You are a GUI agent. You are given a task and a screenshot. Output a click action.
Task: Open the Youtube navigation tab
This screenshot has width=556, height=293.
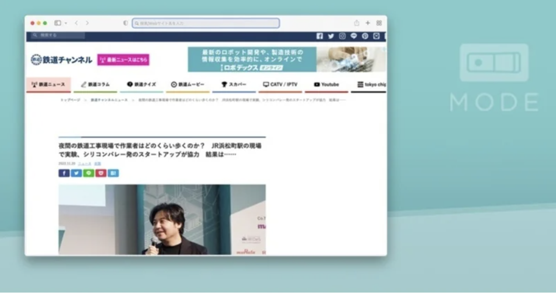(326, 84)
